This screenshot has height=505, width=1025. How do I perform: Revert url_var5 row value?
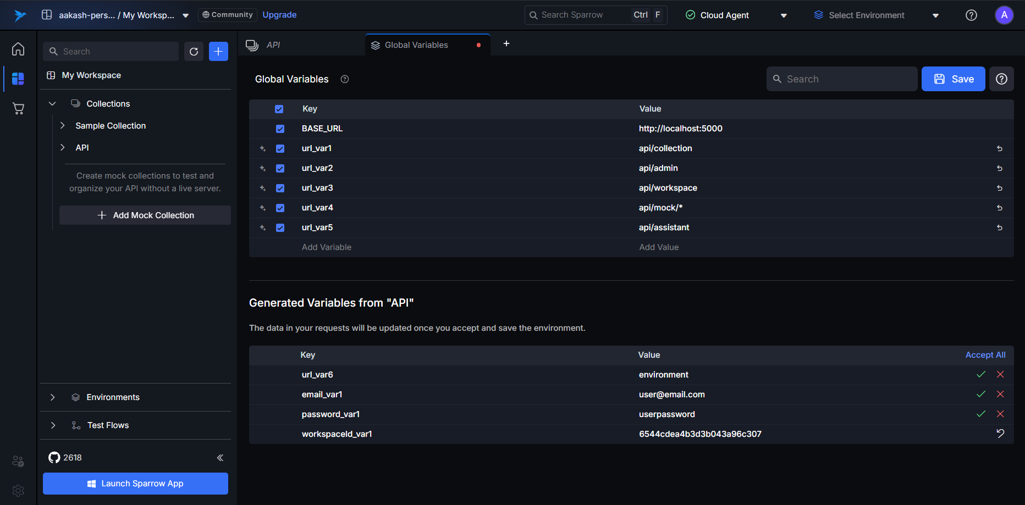point(1000,227)
